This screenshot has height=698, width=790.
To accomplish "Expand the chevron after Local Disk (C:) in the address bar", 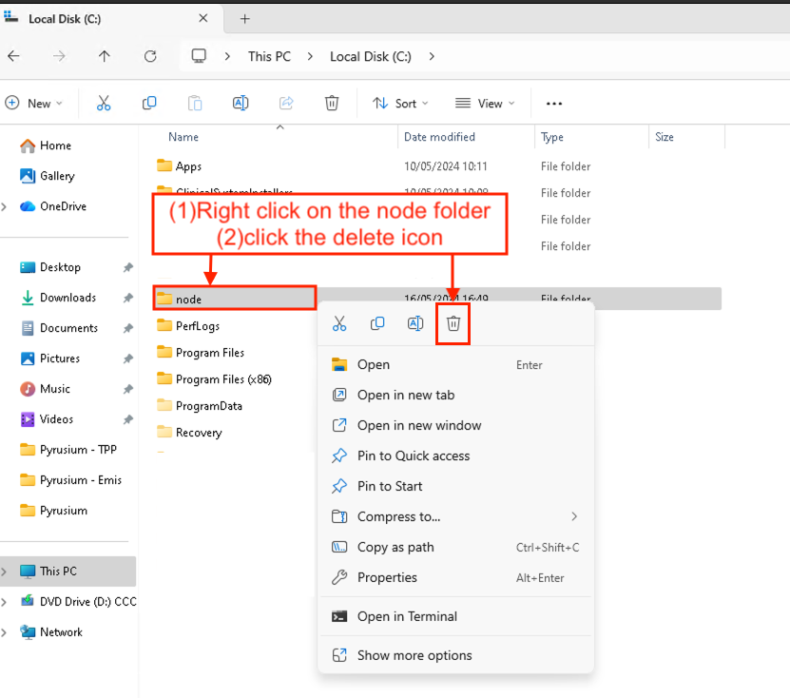I will [x=432, y=56].
